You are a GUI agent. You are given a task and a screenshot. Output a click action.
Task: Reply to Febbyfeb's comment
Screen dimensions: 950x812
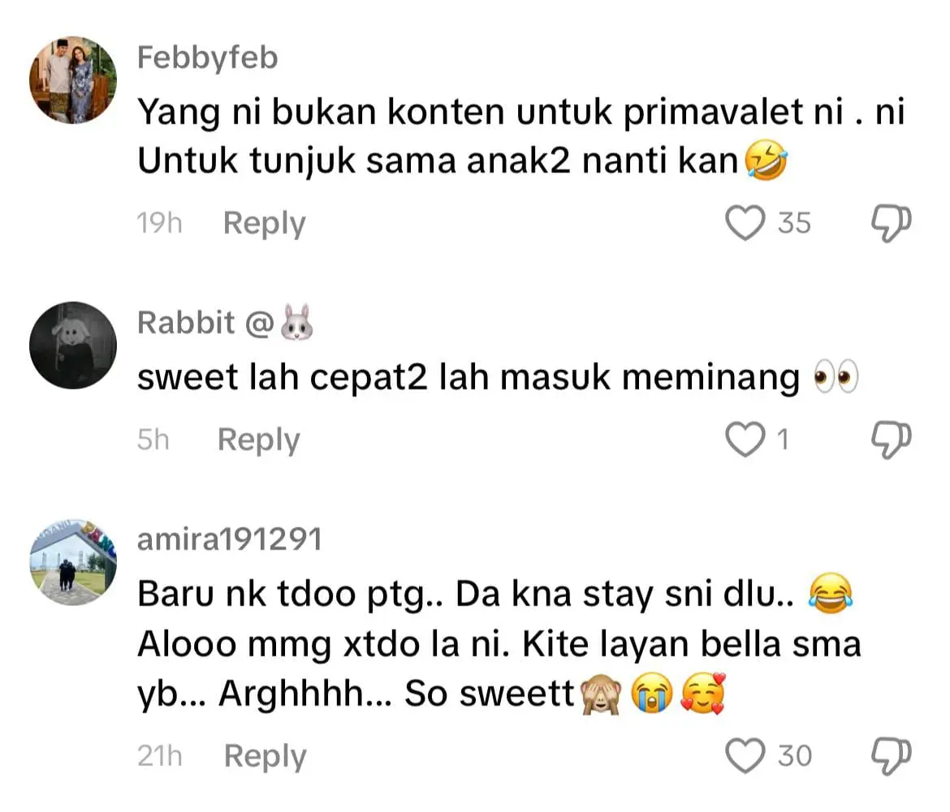[x=264, y=223]
